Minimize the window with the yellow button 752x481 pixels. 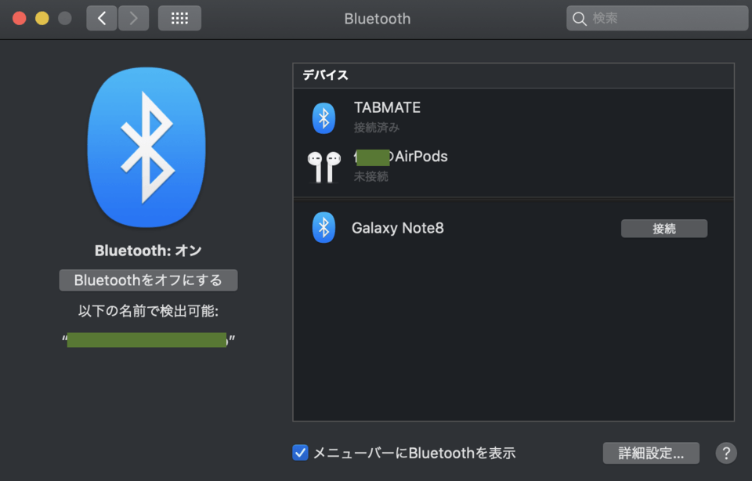click(42, 18)
